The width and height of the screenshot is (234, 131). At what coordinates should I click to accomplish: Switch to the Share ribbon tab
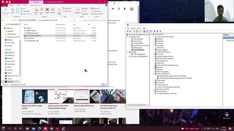[19, 5]
